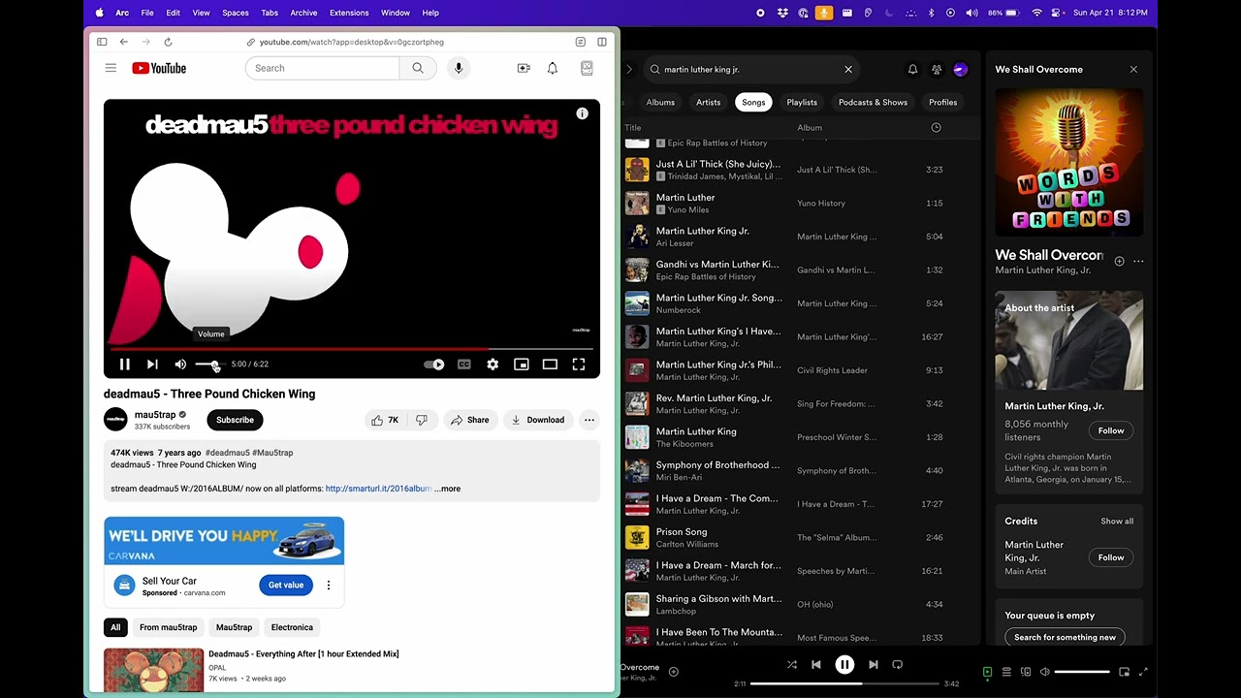Toggle Arc sidebar icon
This screenshot has height=698, width=1241.
102,42
